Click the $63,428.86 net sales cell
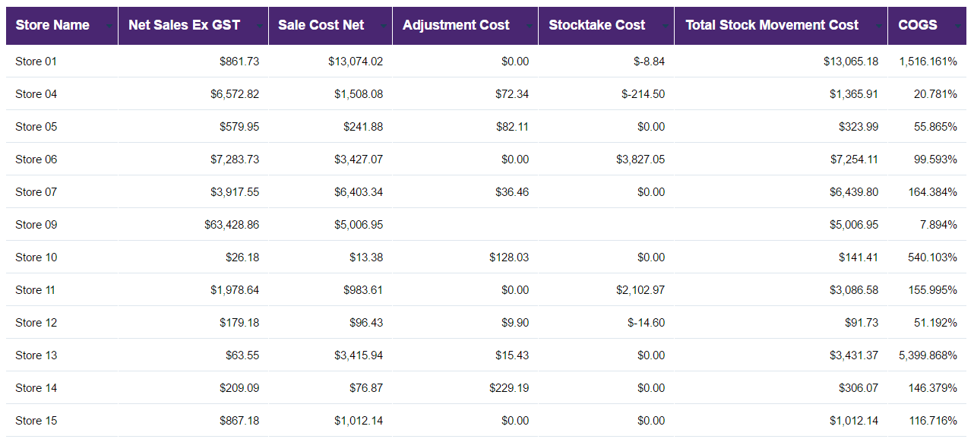974x439 pixels. 232,225
